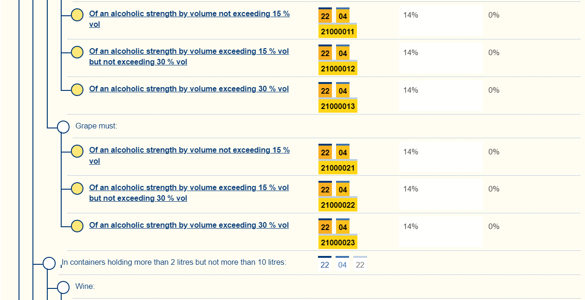Screen dimensions: 585x300
Task: Click the 21000023 commodity code badge
Action: [337, 243]
